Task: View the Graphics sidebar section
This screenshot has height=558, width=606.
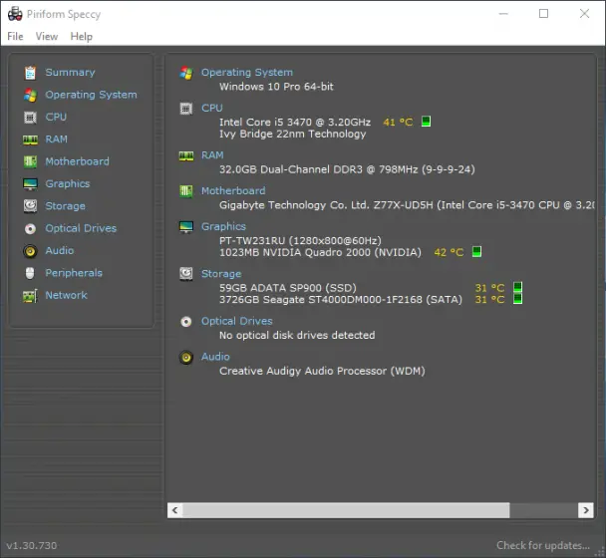Action: pos(68,184)
